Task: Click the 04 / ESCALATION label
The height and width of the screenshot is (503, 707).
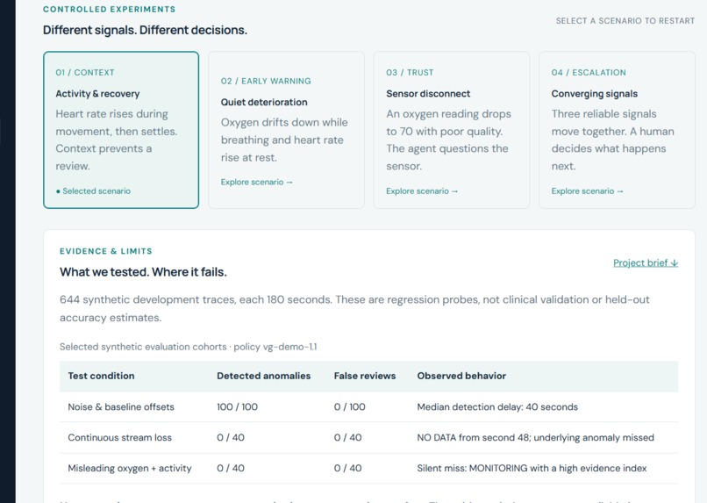Action: pos(589,73)
